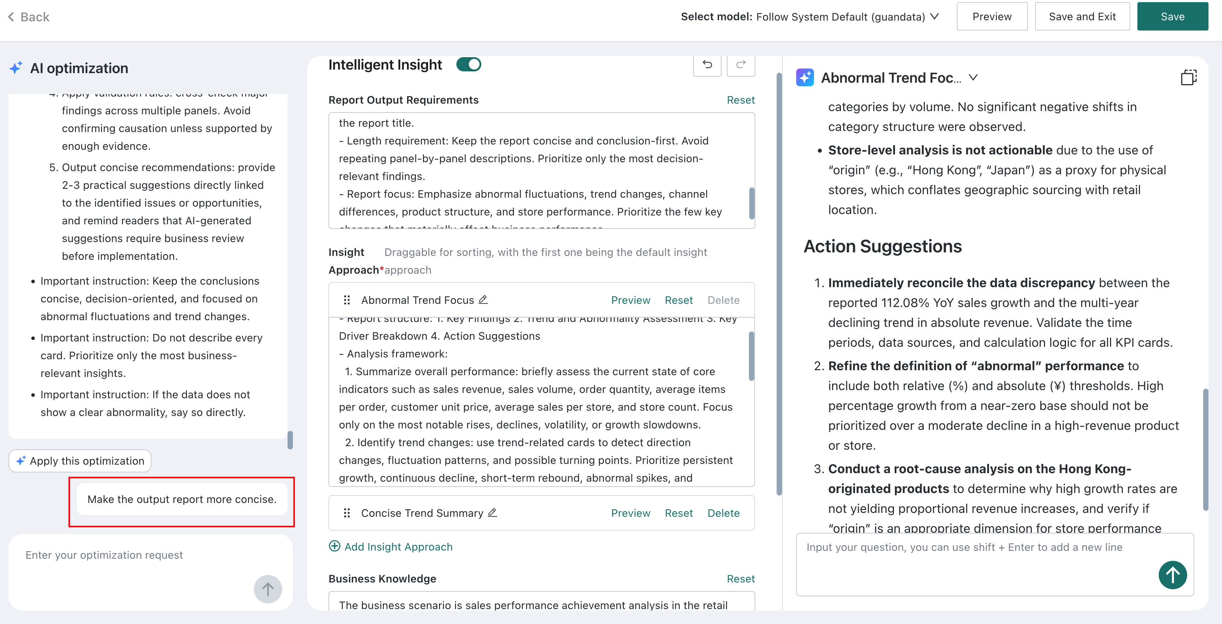The width and height of the screenshot is (1222, 624).
Task: Apply this optimization
Action: coord(80,461)
